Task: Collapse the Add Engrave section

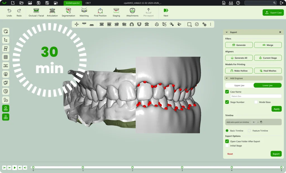Action: pos(227,78)
